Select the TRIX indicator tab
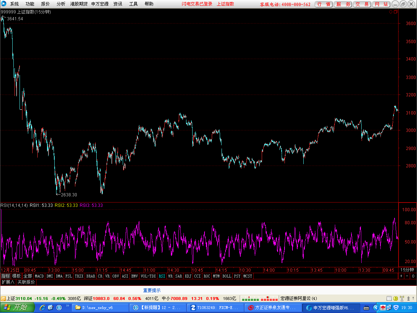 (79, 276)
